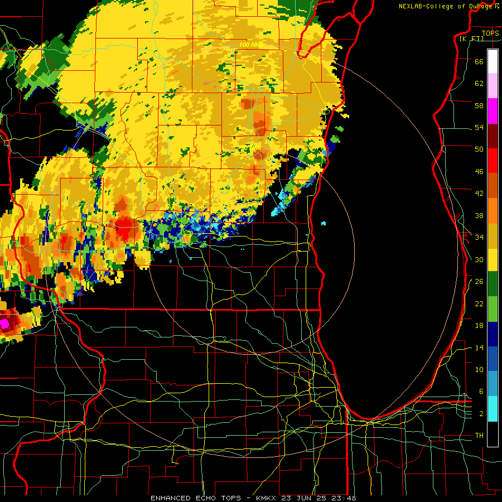Click the cyan legend swatch

493,409
